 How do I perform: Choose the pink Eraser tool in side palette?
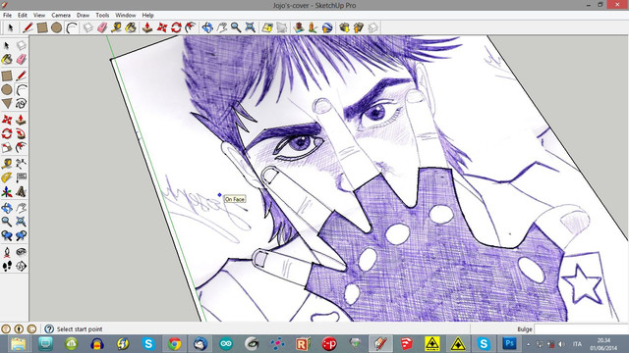coord(21,60)
